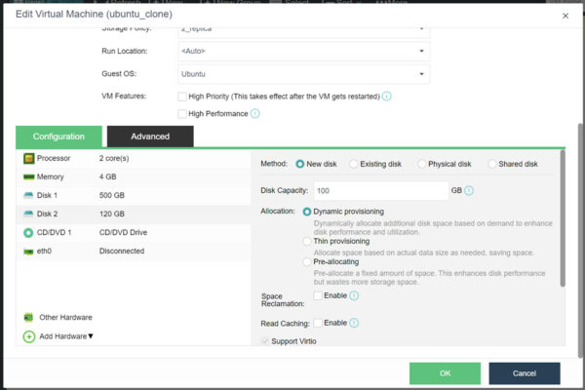Click the Other Hardware icon

click(x=28, y=318)
